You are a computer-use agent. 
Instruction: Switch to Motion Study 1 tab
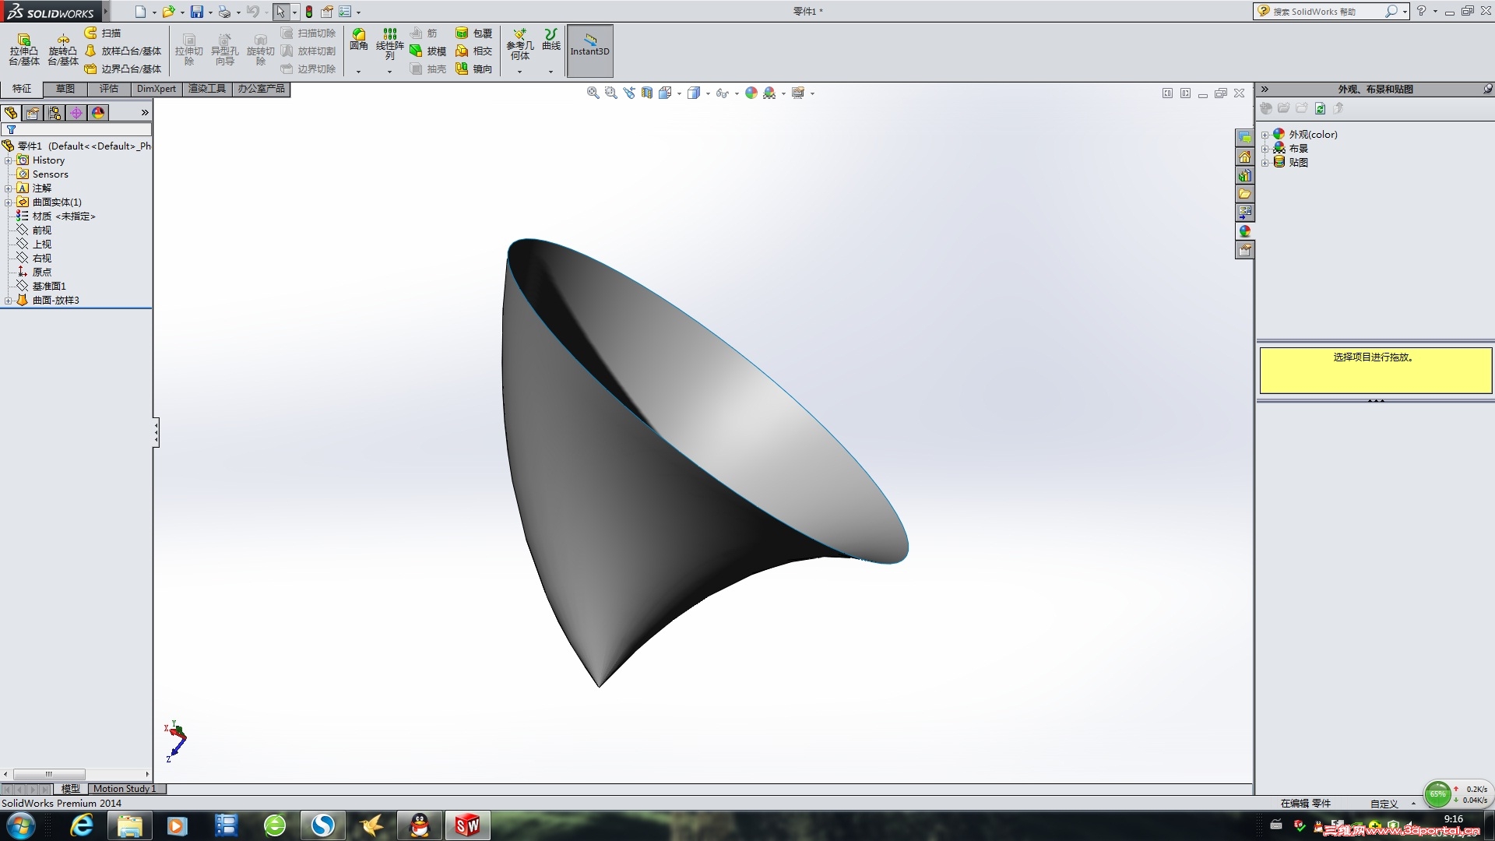(125, 789)
